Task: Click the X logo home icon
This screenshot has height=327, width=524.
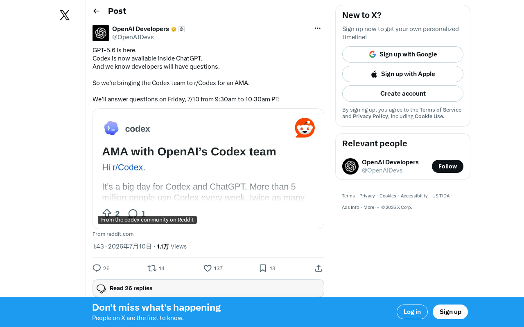Action: 65,15
